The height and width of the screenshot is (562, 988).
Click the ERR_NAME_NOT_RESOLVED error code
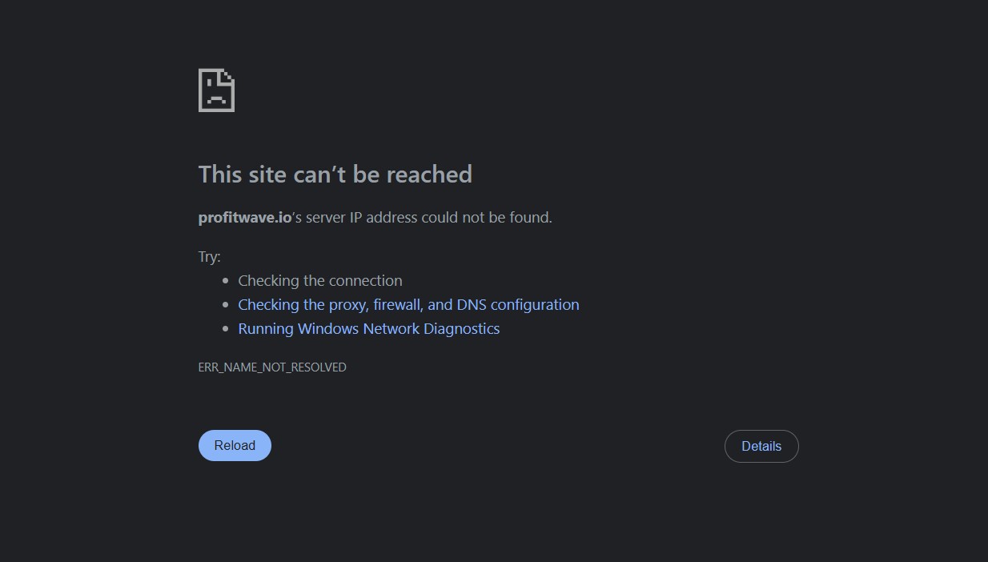(x=272, y=367)
